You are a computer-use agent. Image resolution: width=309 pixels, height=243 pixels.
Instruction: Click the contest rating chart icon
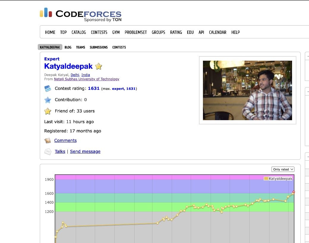(48, 89)
